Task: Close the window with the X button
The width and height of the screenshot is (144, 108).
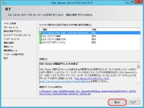Action: coord(139,2)
